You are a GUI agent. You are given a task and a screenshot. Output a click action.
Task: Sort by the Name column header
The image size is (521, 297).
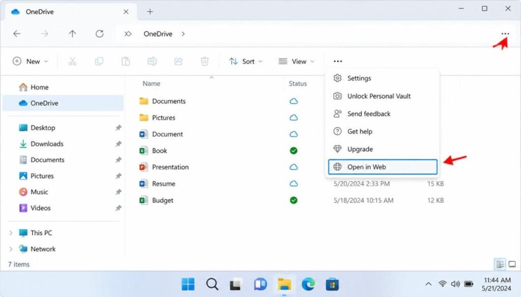click(x=151, y=84)
